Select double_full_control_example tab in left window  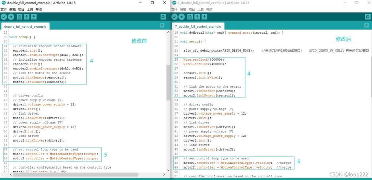(x=25, y=27)
